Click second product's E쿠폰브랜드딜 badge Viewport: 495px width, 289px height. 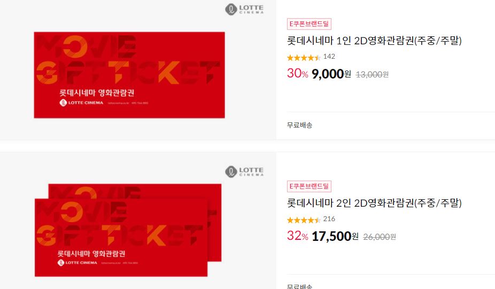309,186
